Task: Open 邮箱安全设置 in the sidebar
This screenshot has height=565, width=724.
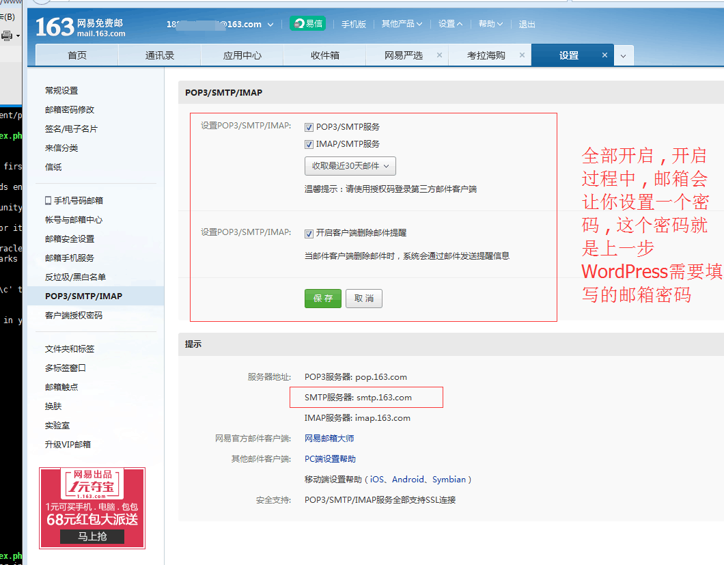Action: tap(70, 239)
